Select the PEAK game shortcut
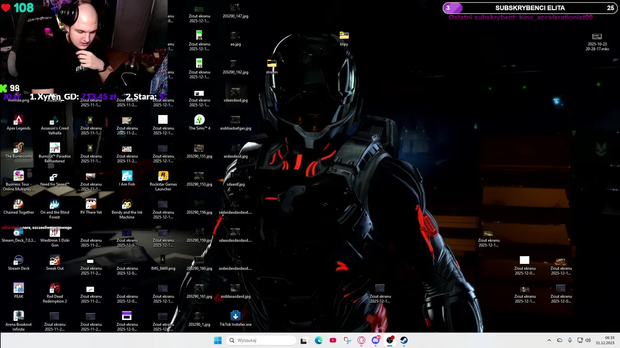Viewport: 620px width, 348px height. pos(18,291)
